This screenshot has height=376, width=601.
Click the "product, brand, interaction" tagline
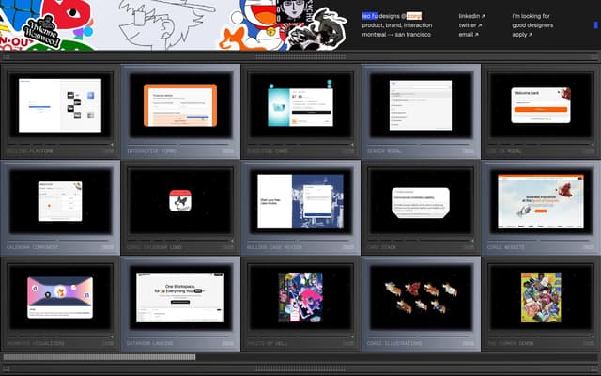(397, 25)
